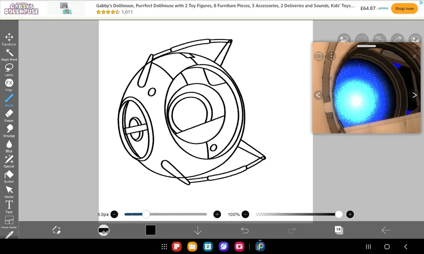Show next reference image
The height and width of the screenshot is (254, 424).
pyautogui.click(x=414, y=95)
